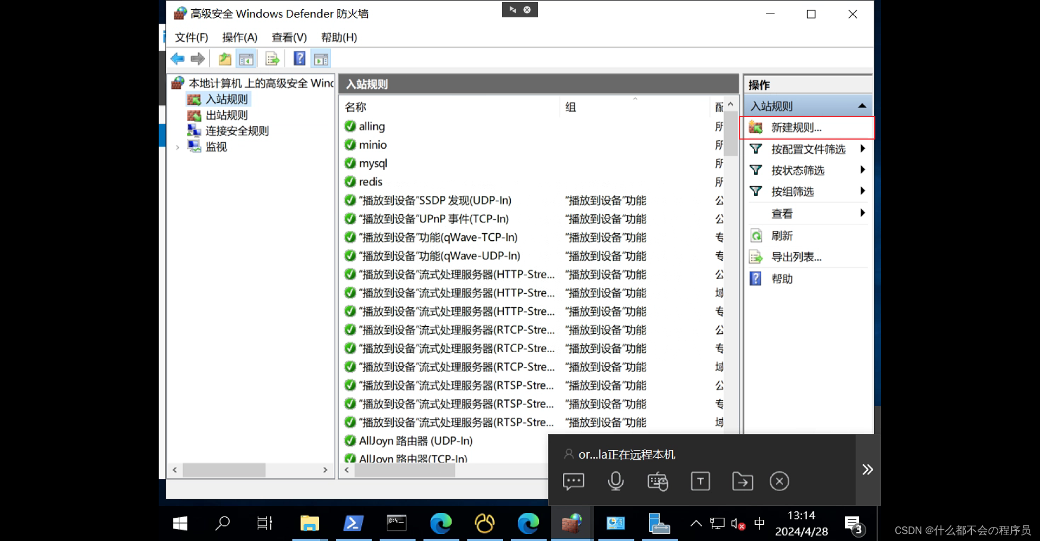Toggle the show/hide action pane icon
1040x541 pixels.
321,59
